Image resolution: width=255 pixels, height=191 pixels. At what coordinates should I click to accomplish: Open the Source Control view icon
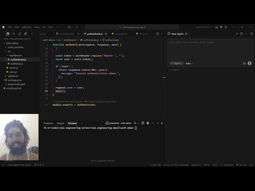coord(20,34)
